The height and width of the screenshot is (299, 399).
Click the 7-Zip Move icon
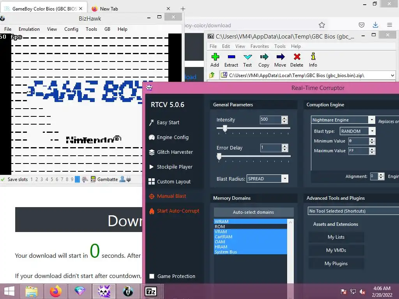(x=281, y=57)
